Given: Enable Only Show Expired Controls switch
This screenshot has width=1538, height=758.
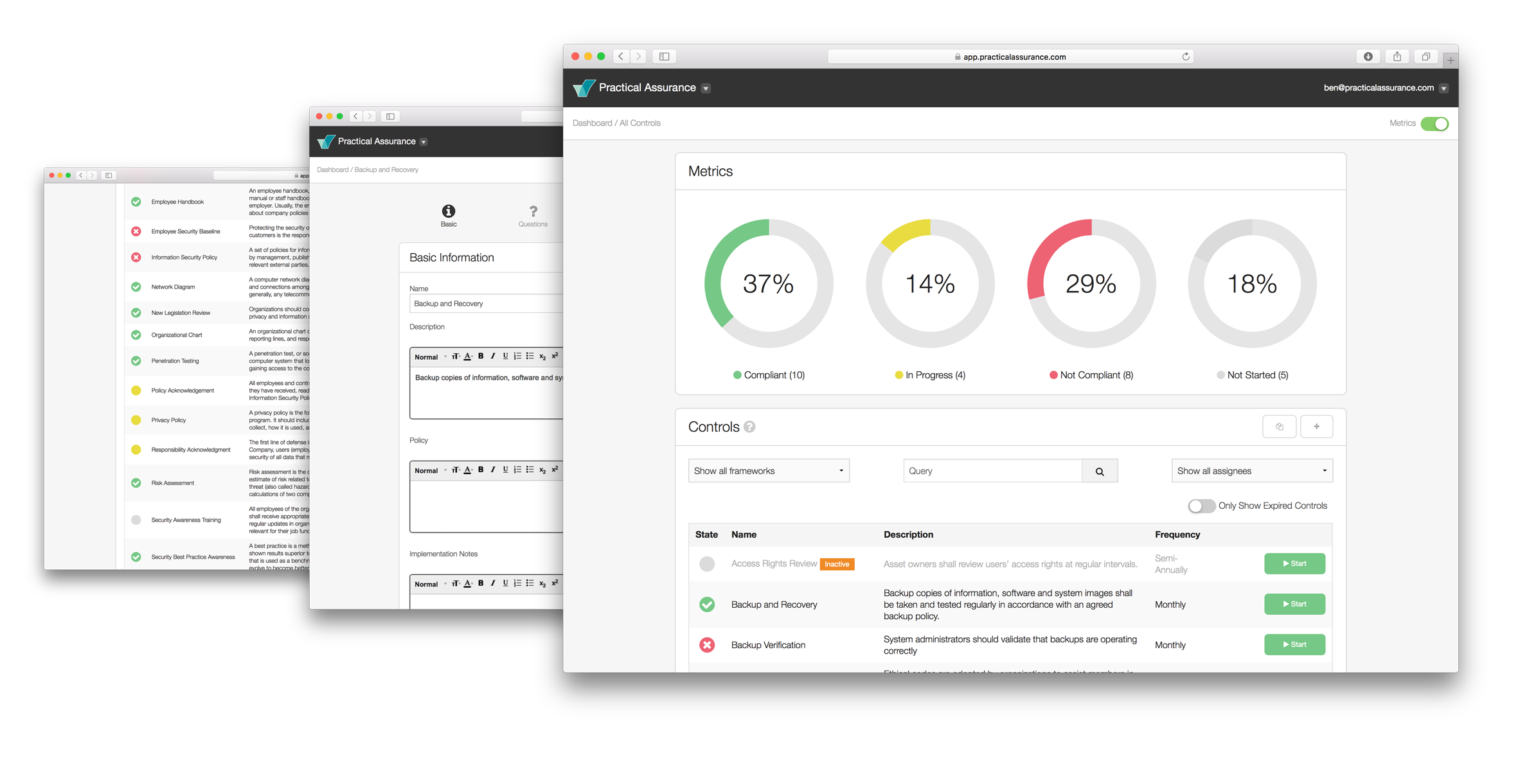Looking at the screenshot, I should pos(1201,506).
